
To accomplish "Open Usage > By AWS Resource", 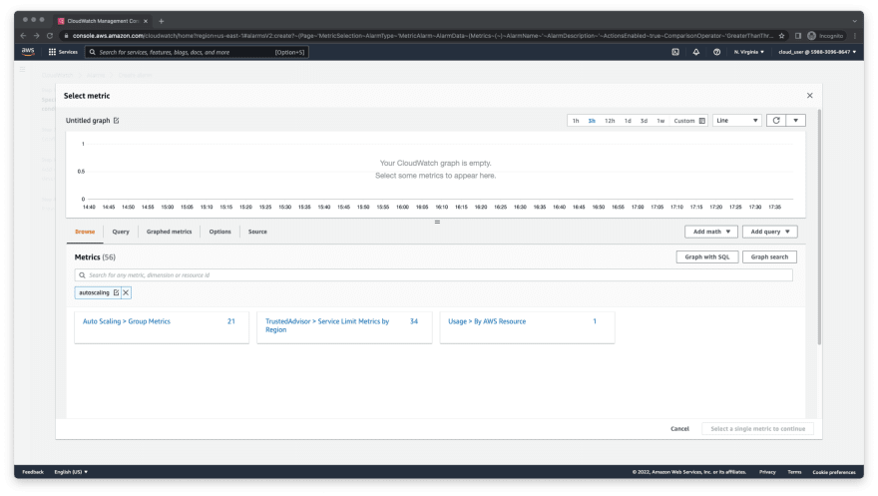I will tap(487, 321).
